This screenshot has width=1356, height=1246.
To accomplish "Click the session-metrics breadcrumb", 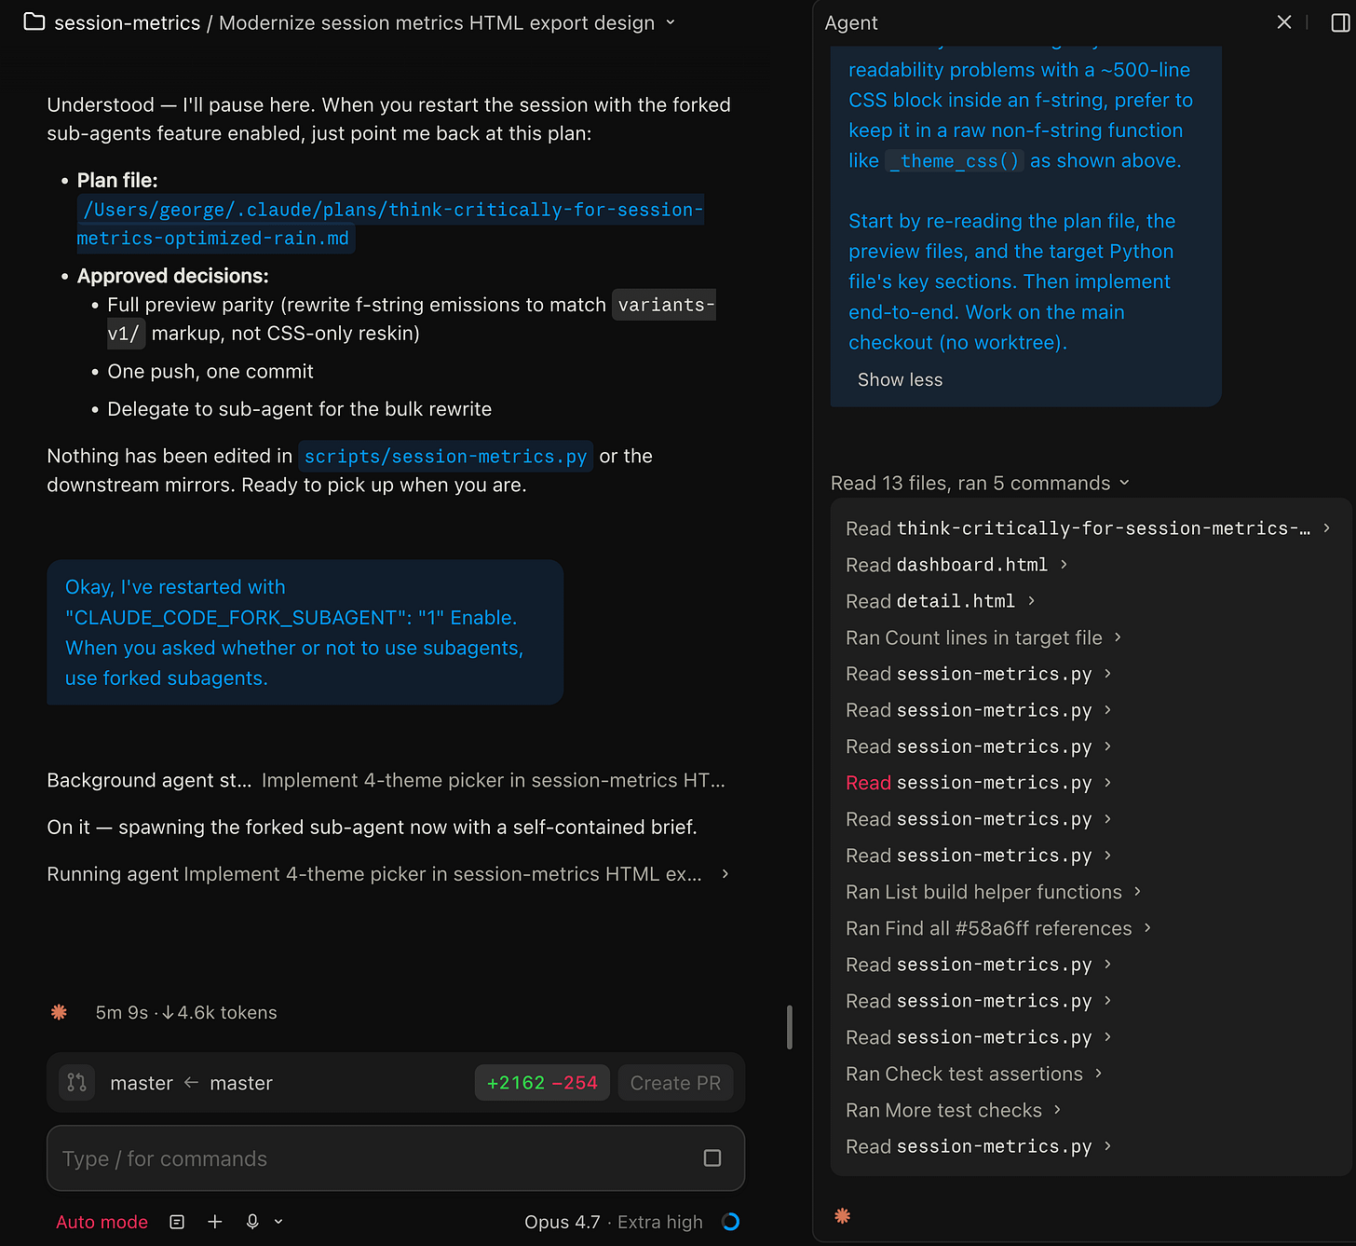I will [x=127, y=22].
